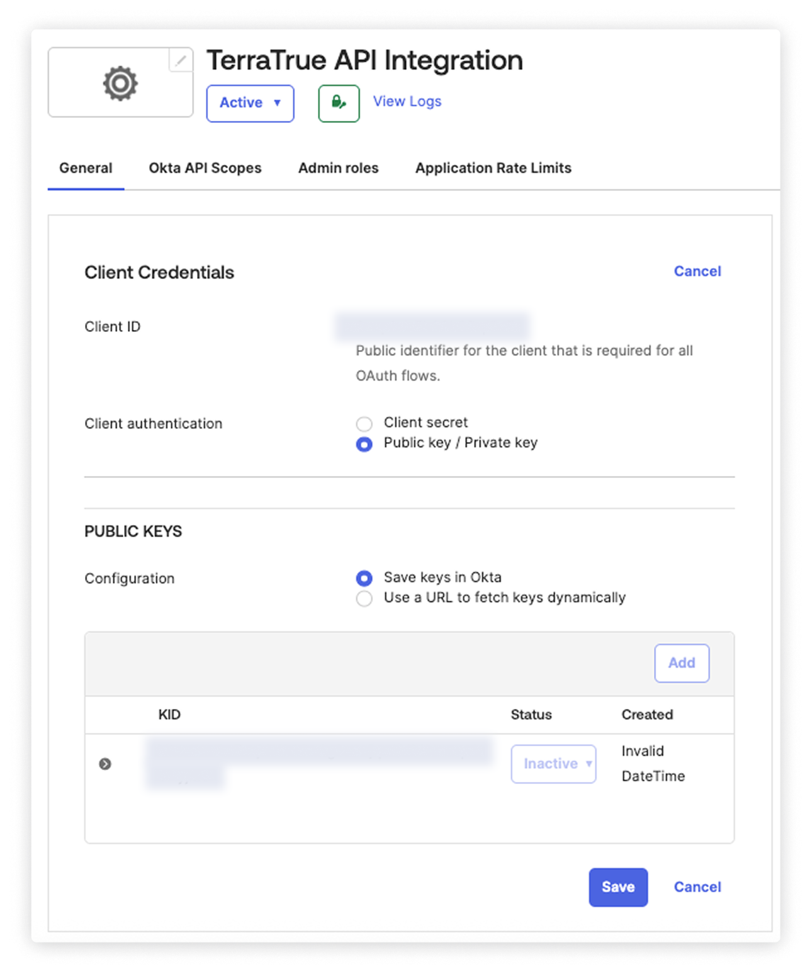Choose Use a URL to fetch keys dynamically
Image resolution: width=810 pixels, height=974 pixels.
(364, 598)
